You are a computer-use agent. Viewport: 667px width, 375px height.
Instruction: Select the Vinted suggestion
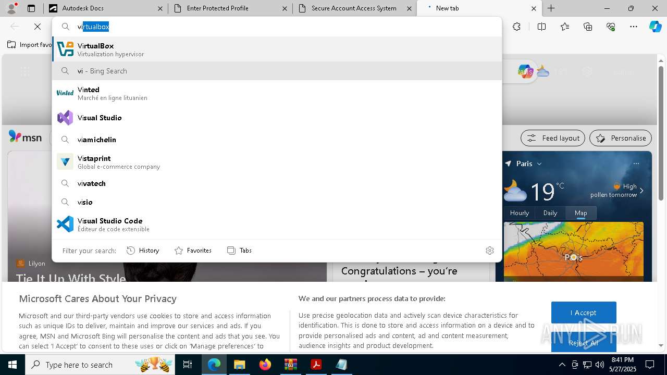click(277, 93)
